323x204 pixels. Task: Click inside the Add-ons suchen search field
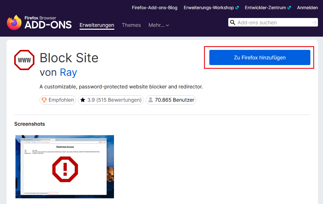268,22
